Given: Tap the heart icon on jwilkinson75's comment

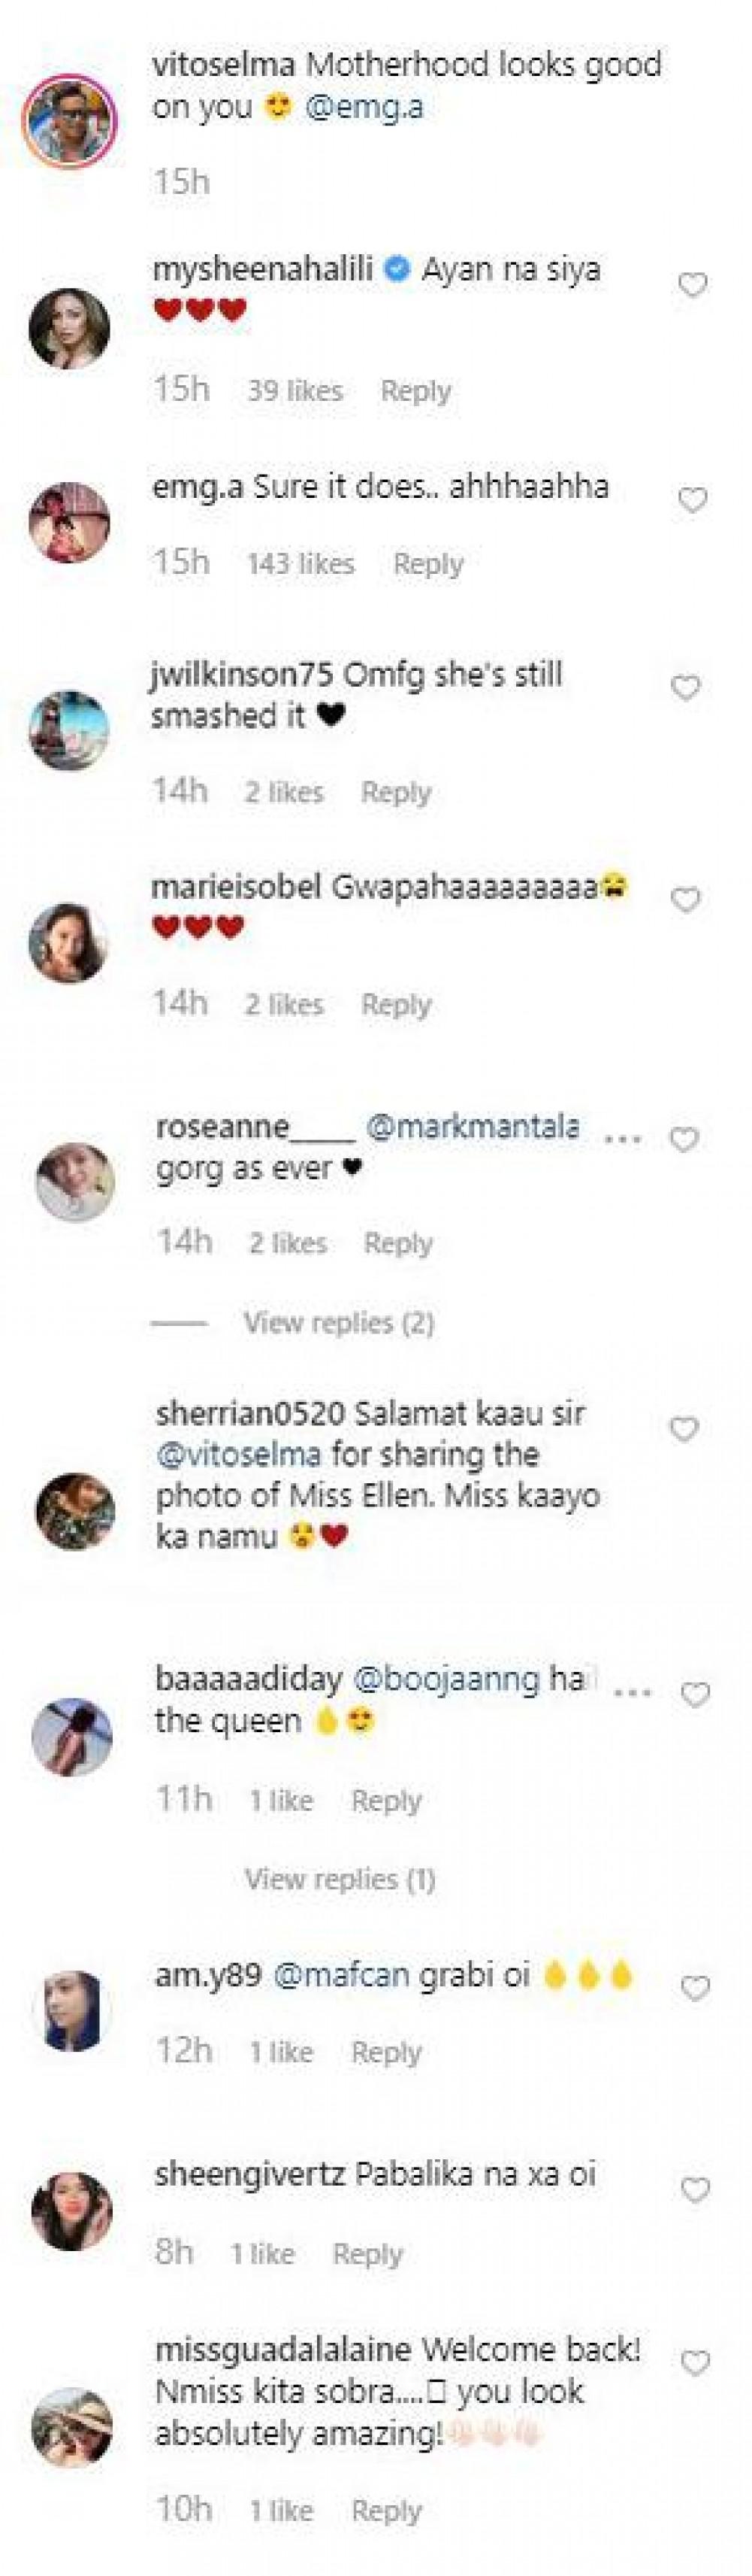Looking at the screenshot, I should (x=687, y=687).
